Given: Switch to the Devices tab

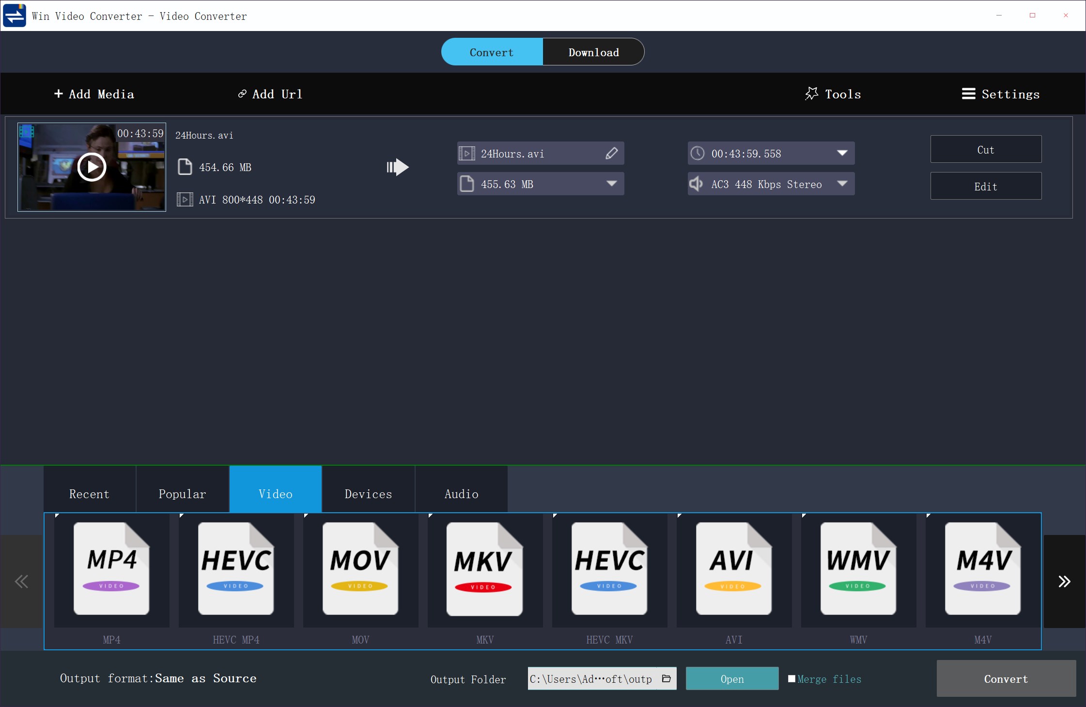Looking at the screenshot, I should click(368, 494).
